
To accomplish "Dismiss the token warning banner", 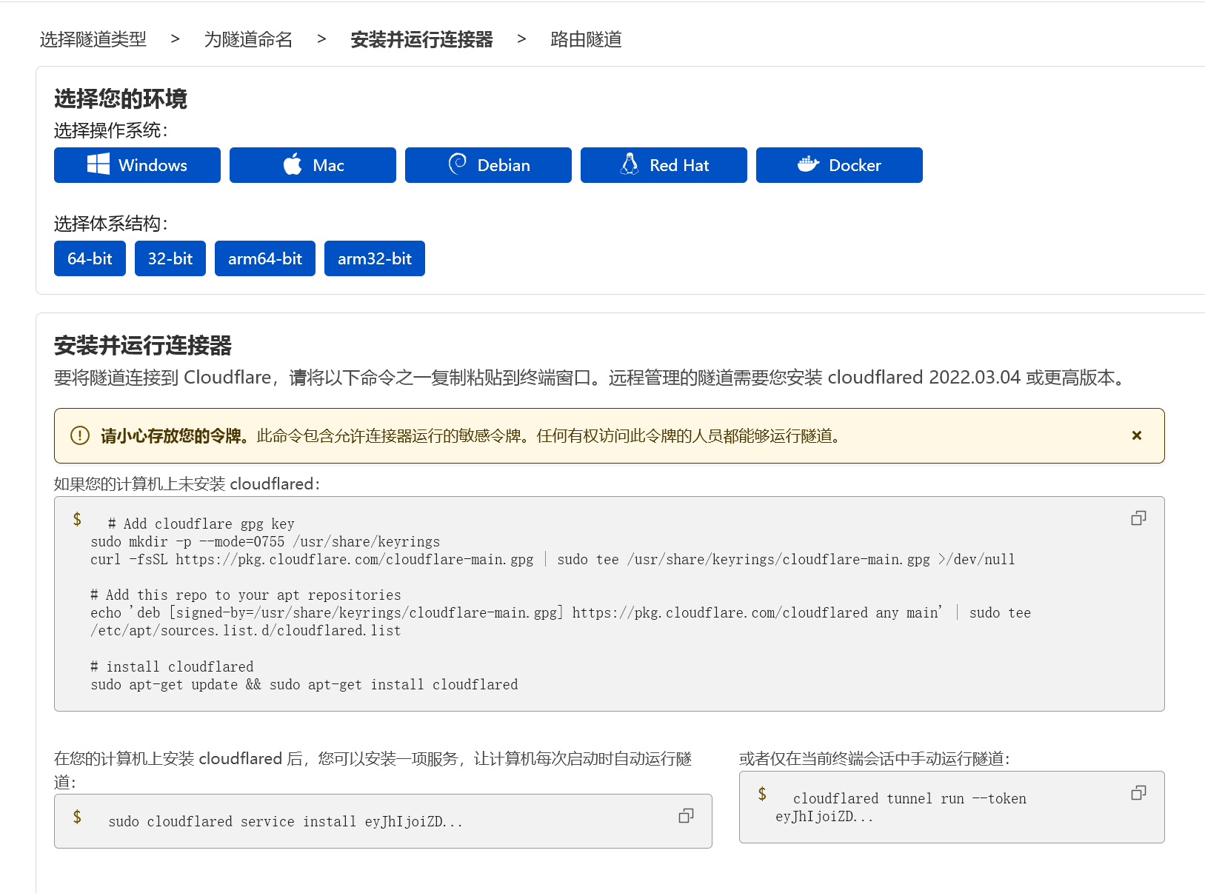I will [x=1136, y=435].
